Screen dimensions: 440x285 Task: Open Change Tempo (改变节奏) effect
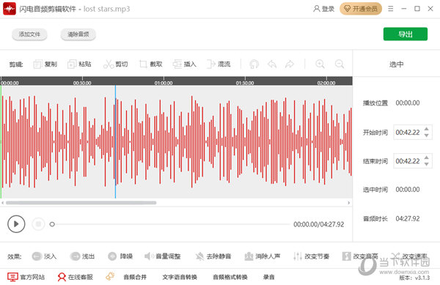click(311, 256)
